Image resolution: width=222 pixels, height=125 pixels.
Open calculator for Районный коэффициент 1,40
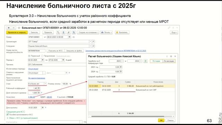(x=39, y=88)
